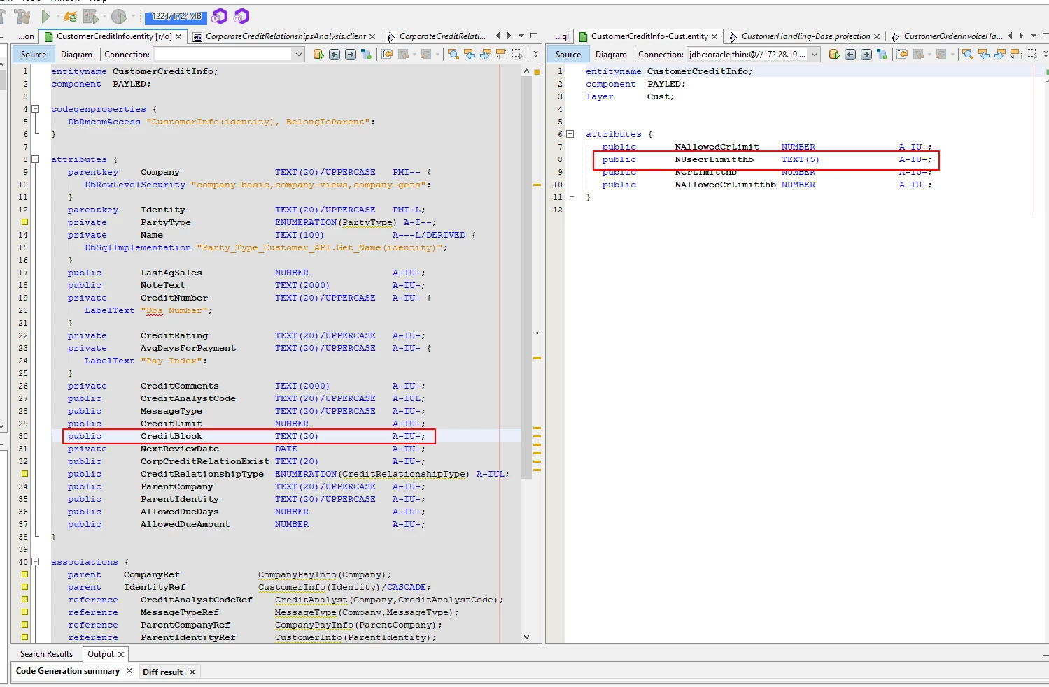Collapse right editor attributes block fold marker
Image resolution: width=1049 pixels, height=687 pixels.
tap(570, 134)
